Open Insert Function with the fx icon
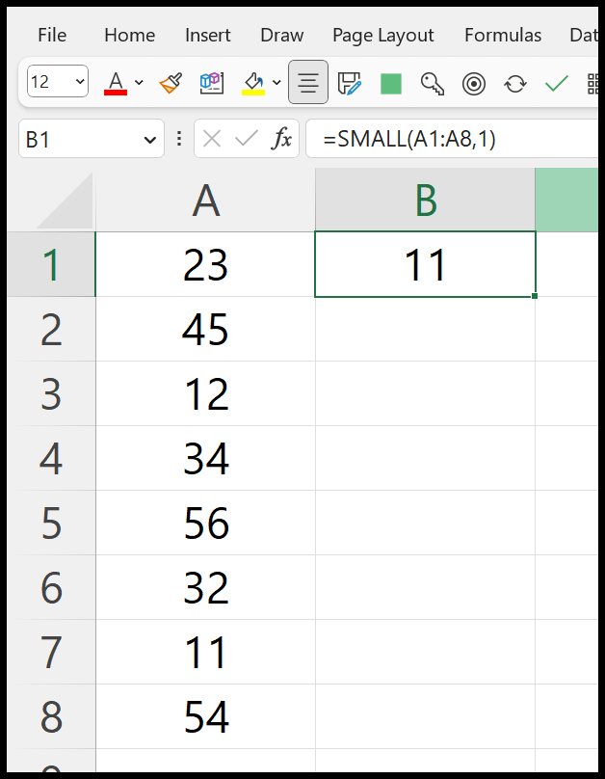Screen dimensions: 605x779 (282, 139)
